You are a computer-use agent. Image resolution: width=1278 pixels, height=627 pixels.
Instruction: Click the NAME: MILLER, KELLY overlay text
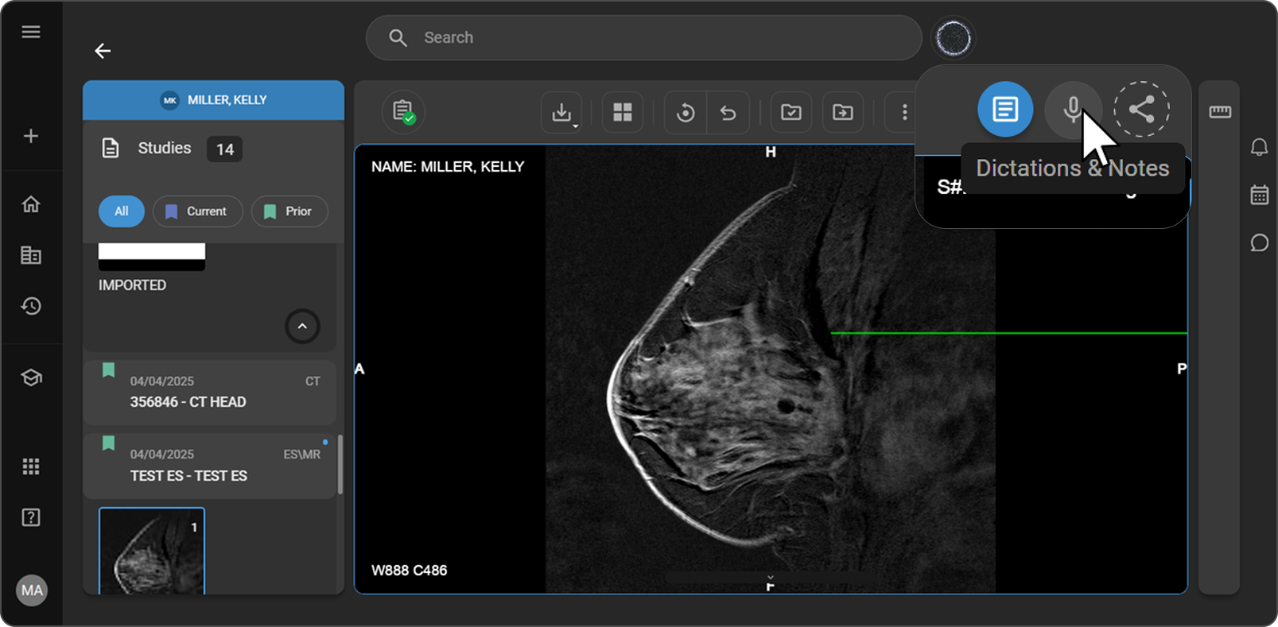pos(448,167)
